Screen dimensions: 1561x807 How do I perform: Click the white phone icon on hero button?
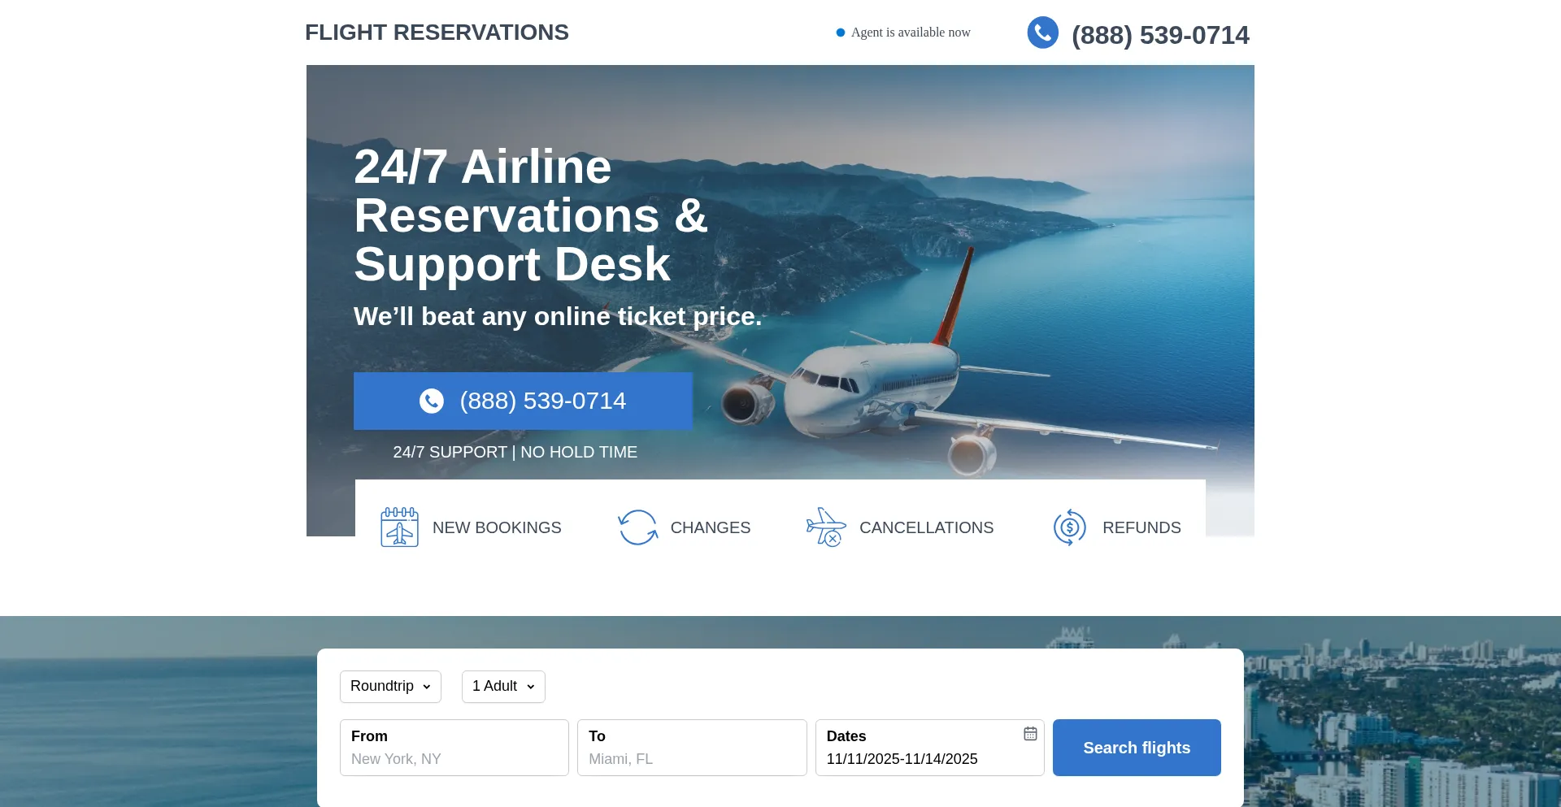click(x=432, y=401)
